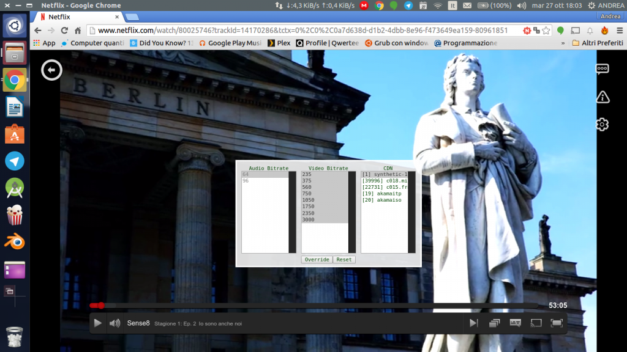Open Altri Preferiti bookmarks folder

click(x=598, y=43)
